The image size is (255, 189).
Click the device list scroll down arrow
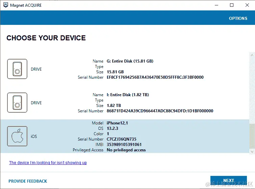[x=252, y=152]
